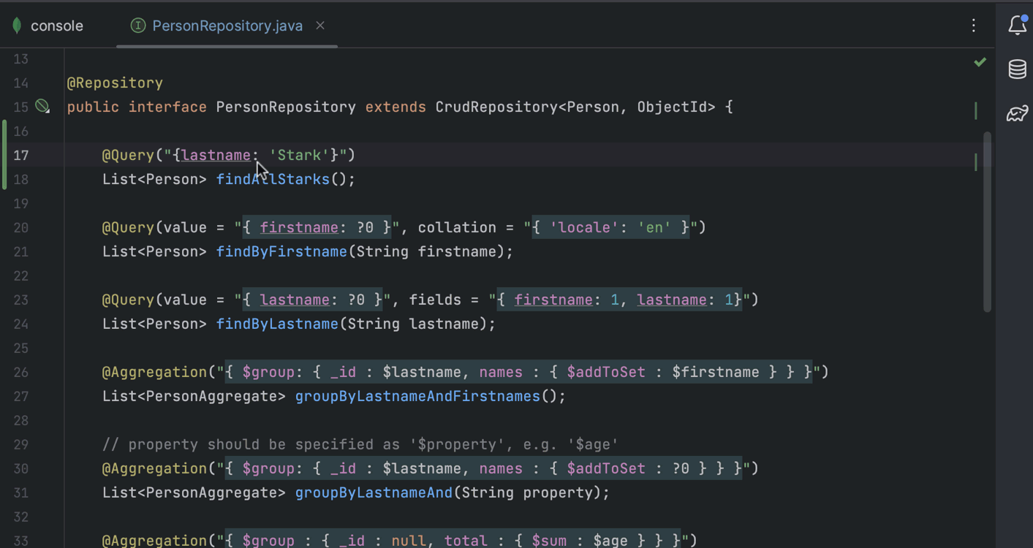The image size is (1033, 548).
Task: Click the groupByLastnameAndFirstnames method name
Action: pos(417,396)
